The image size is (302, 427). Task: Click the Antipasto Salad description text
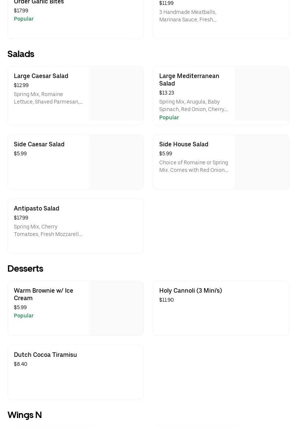(x=48, y=230)
